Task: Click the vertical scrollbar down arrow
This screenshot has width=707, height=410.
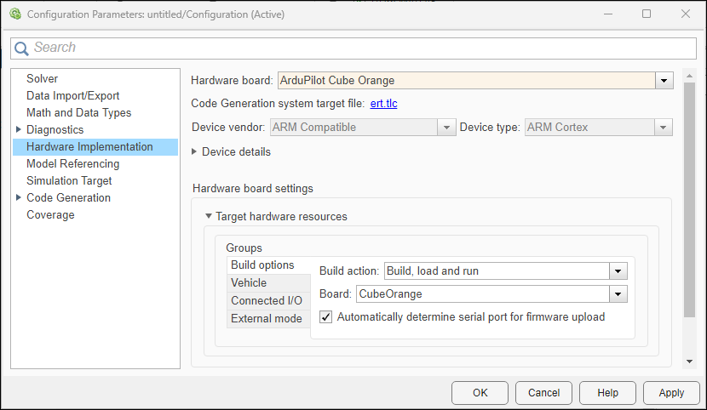Action: tap(689, 361)
